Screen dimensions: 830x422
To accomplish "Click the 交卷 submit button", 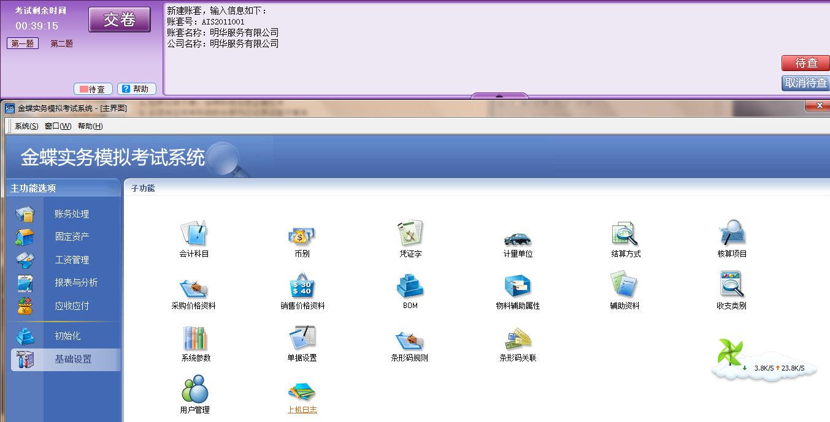I will 119,19.
